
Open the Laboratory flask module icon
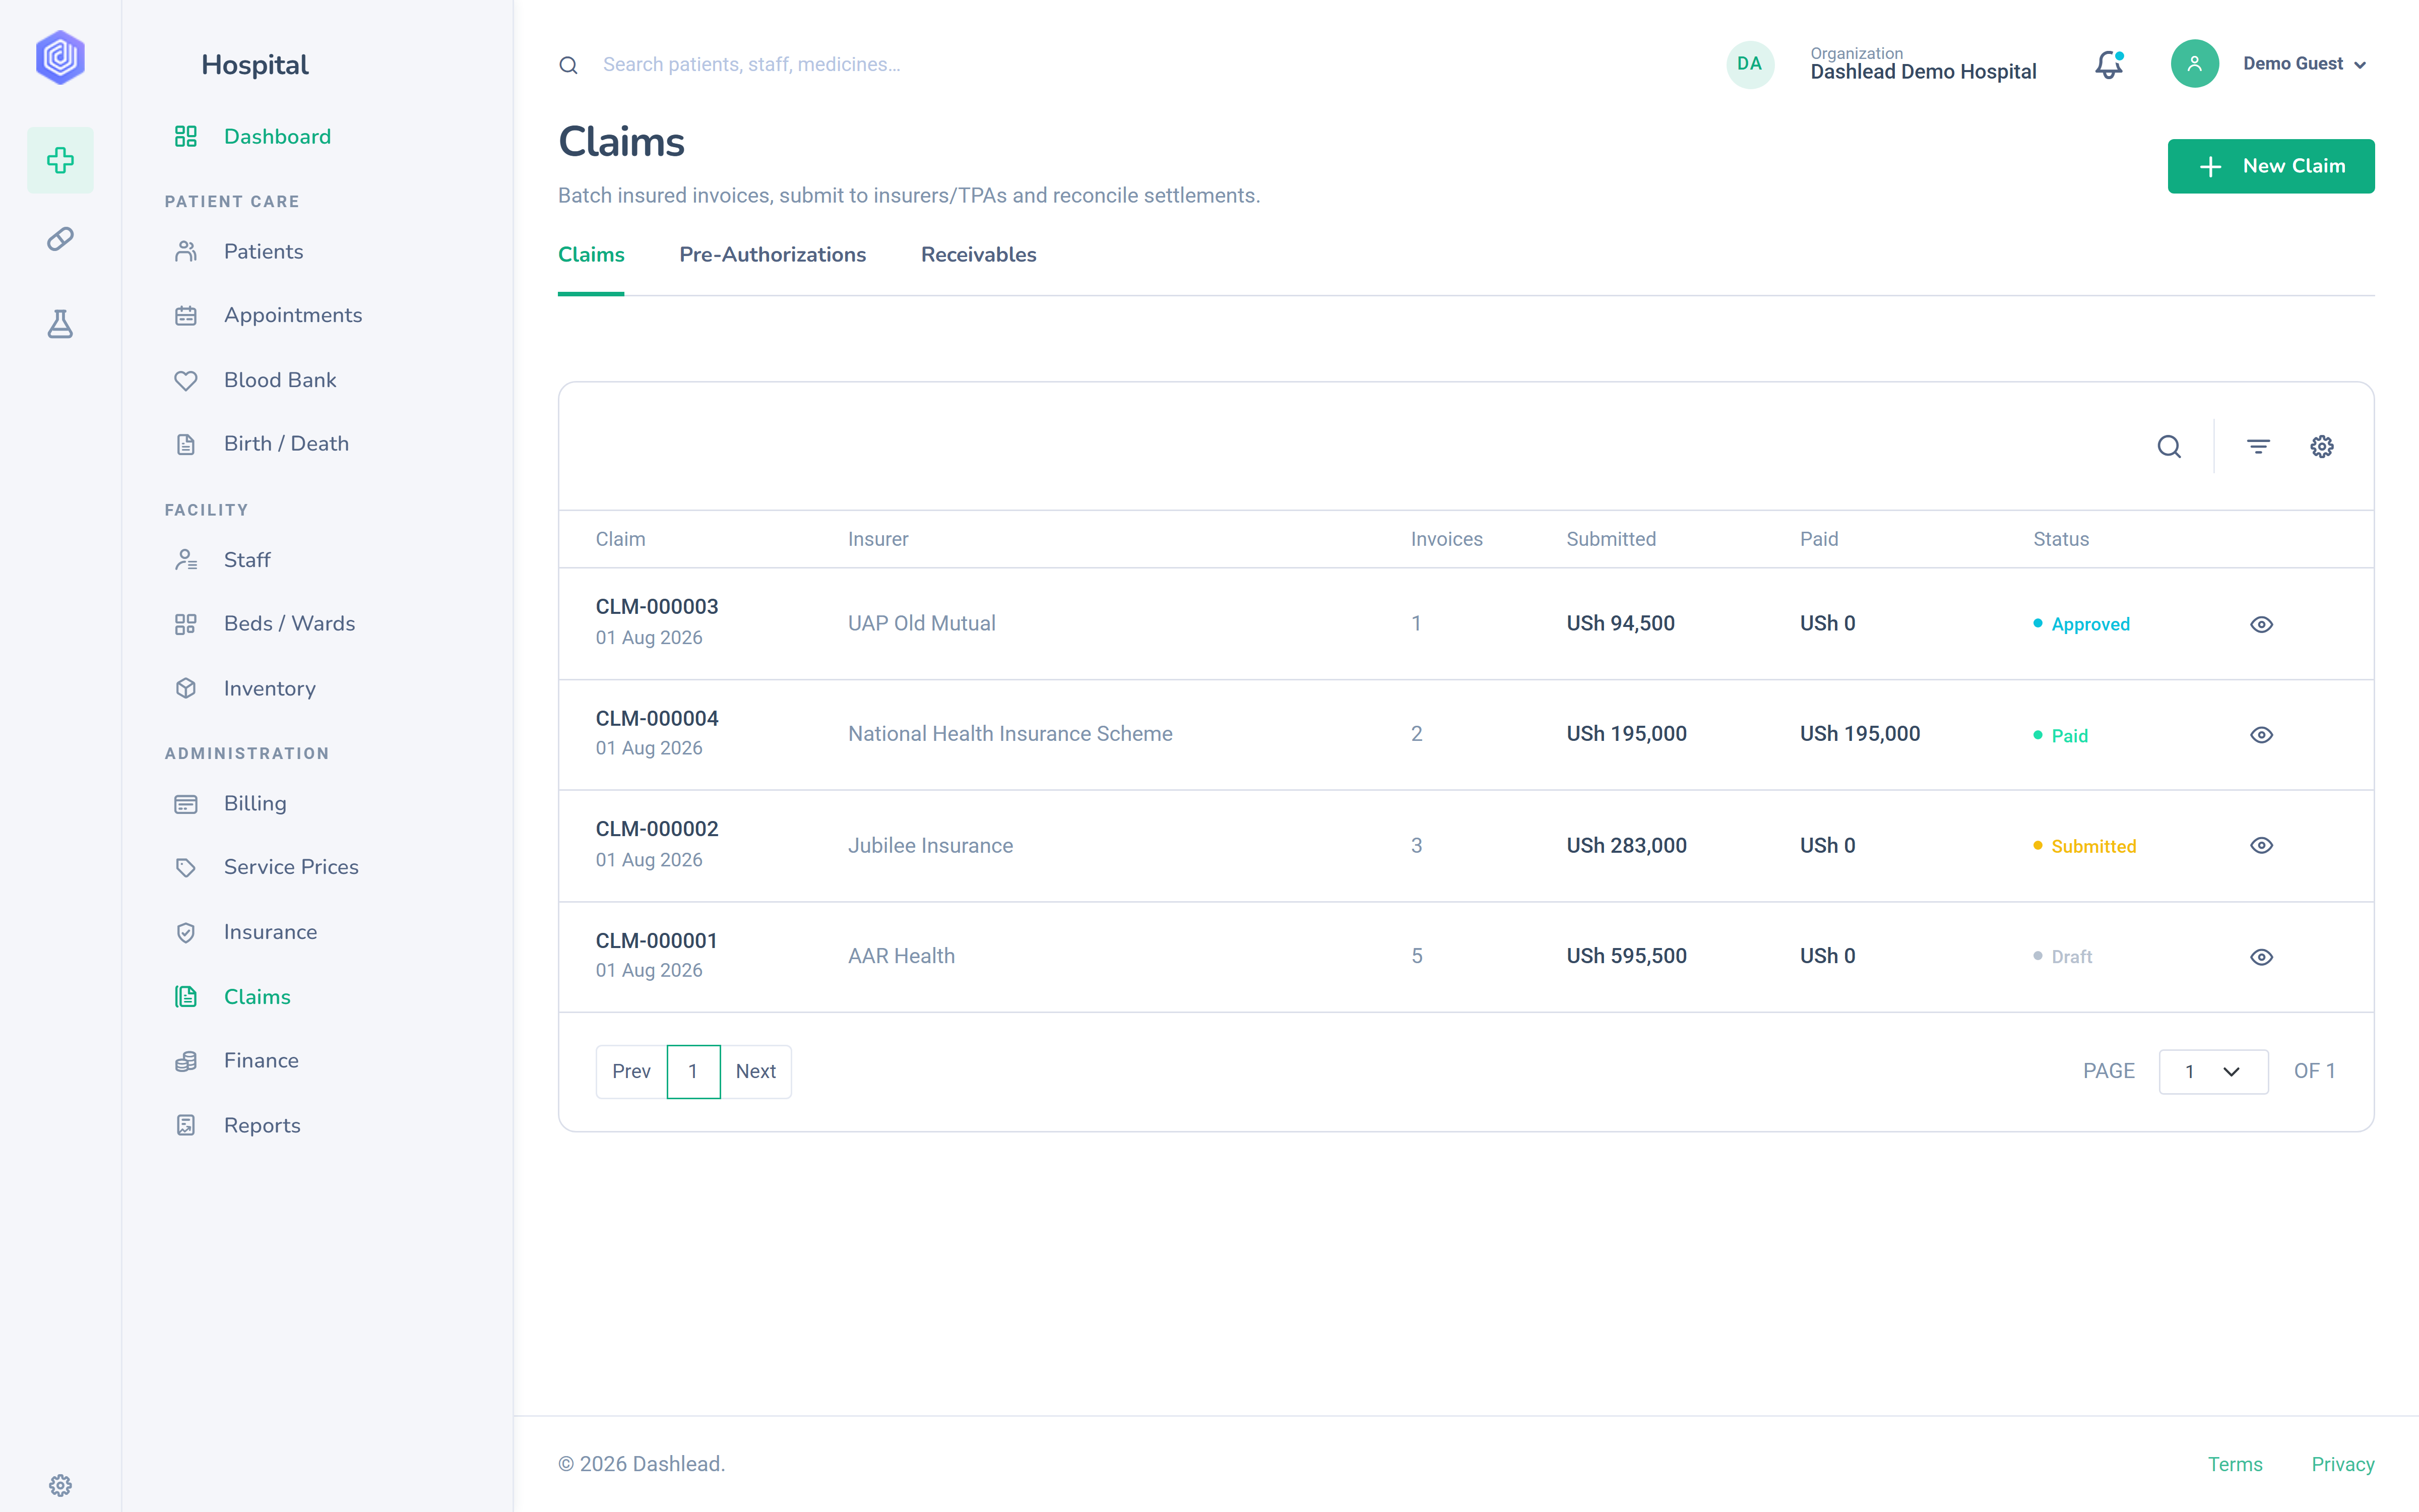pos(60,324)
